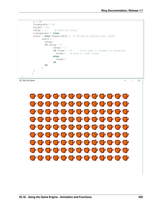
Task: Click the code line "frame++"
Action: coord(61,54)
